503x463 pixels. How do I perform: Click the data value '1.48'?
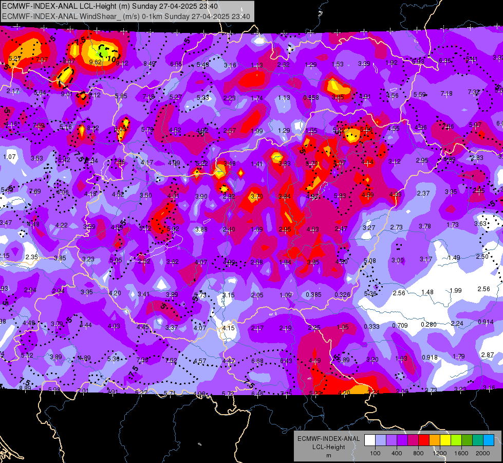point(427,292)
